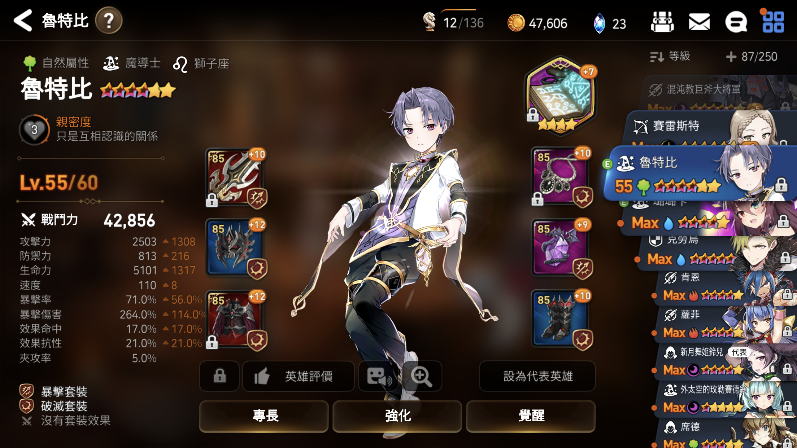The width and height of the screenshot is (797, 448).
Task: Go back using the arrow beside 魯特比
Action: (23, 21)
